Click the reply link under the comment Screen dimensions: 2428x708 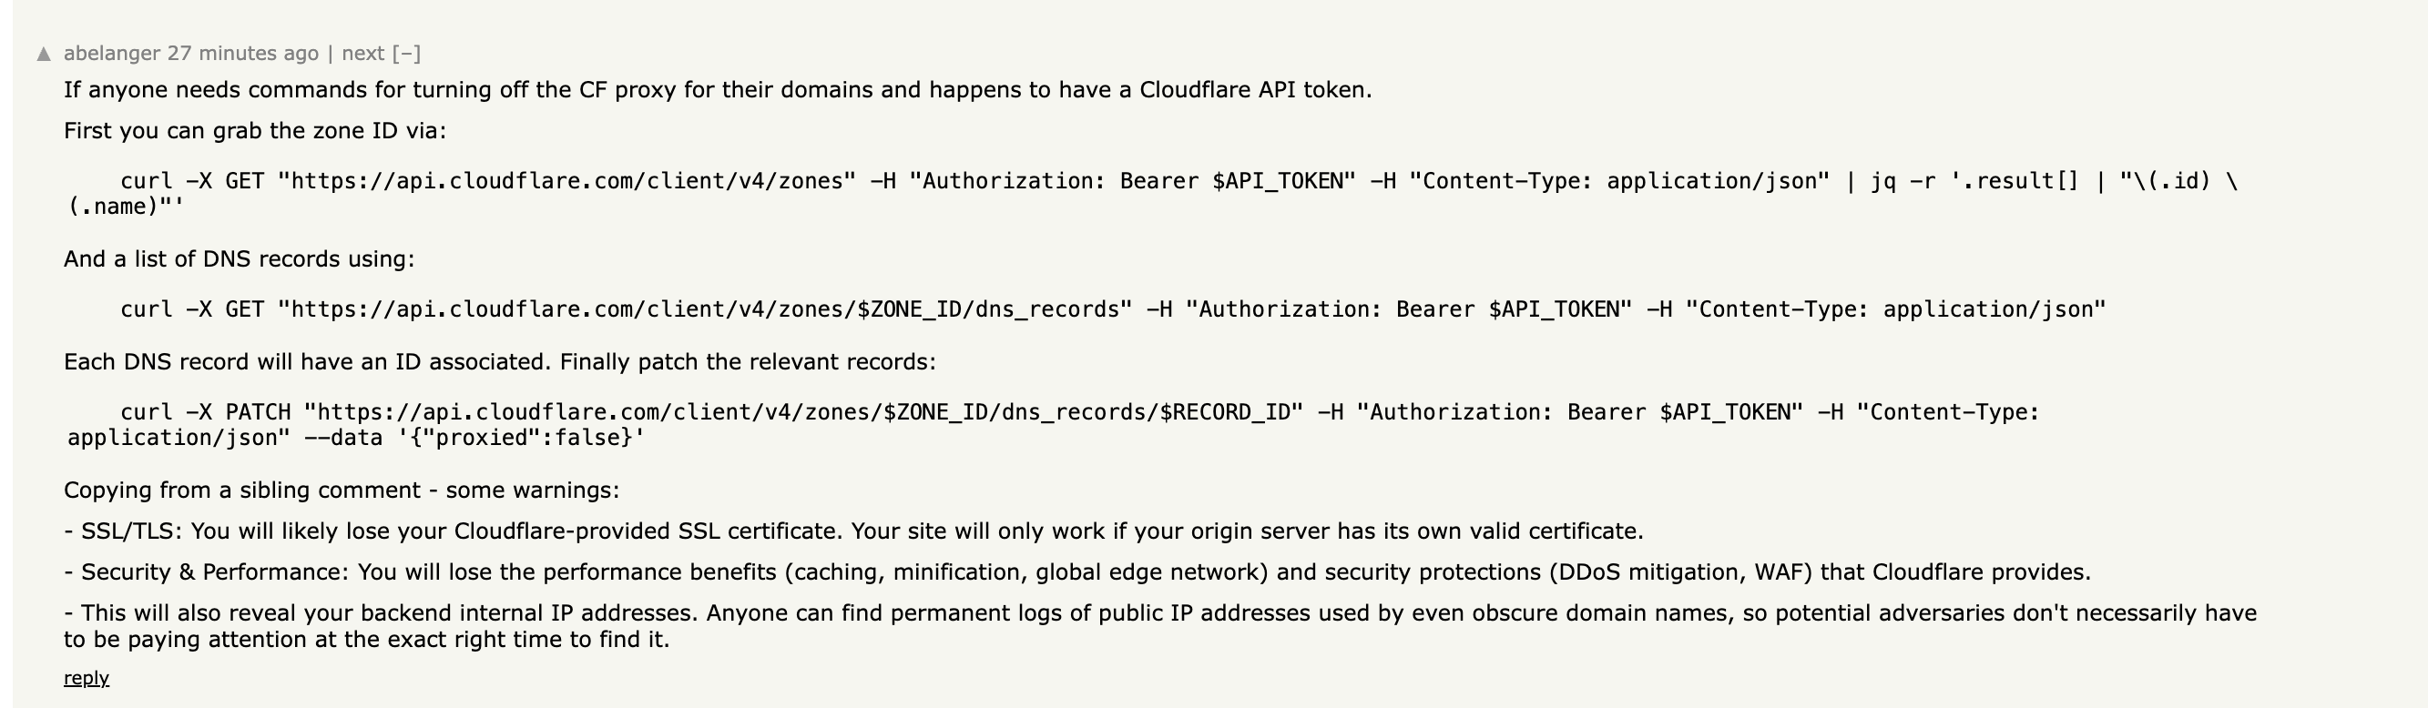point(86,678)
